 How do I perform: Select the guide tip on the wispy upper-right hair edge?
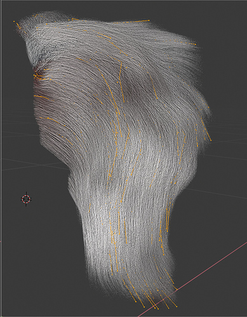(x=195, y=44)
